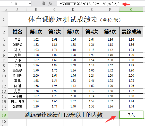Select the name cell 孙庆

pos(18,50)
